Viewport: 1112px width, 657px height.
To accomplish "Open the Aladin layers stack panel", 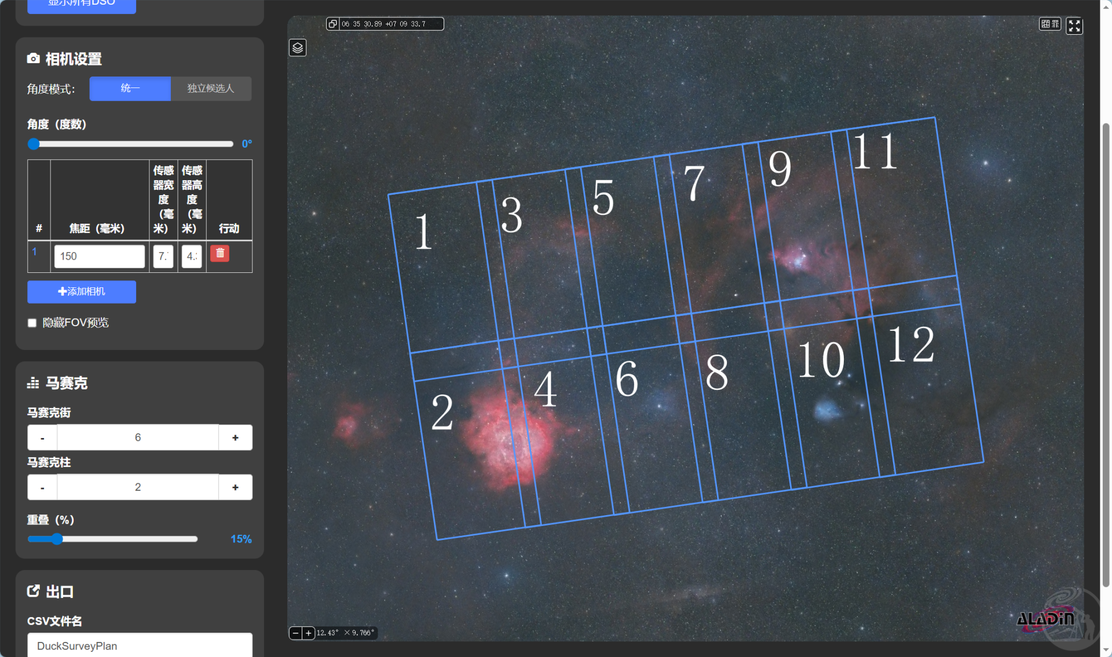I will 298,48.
